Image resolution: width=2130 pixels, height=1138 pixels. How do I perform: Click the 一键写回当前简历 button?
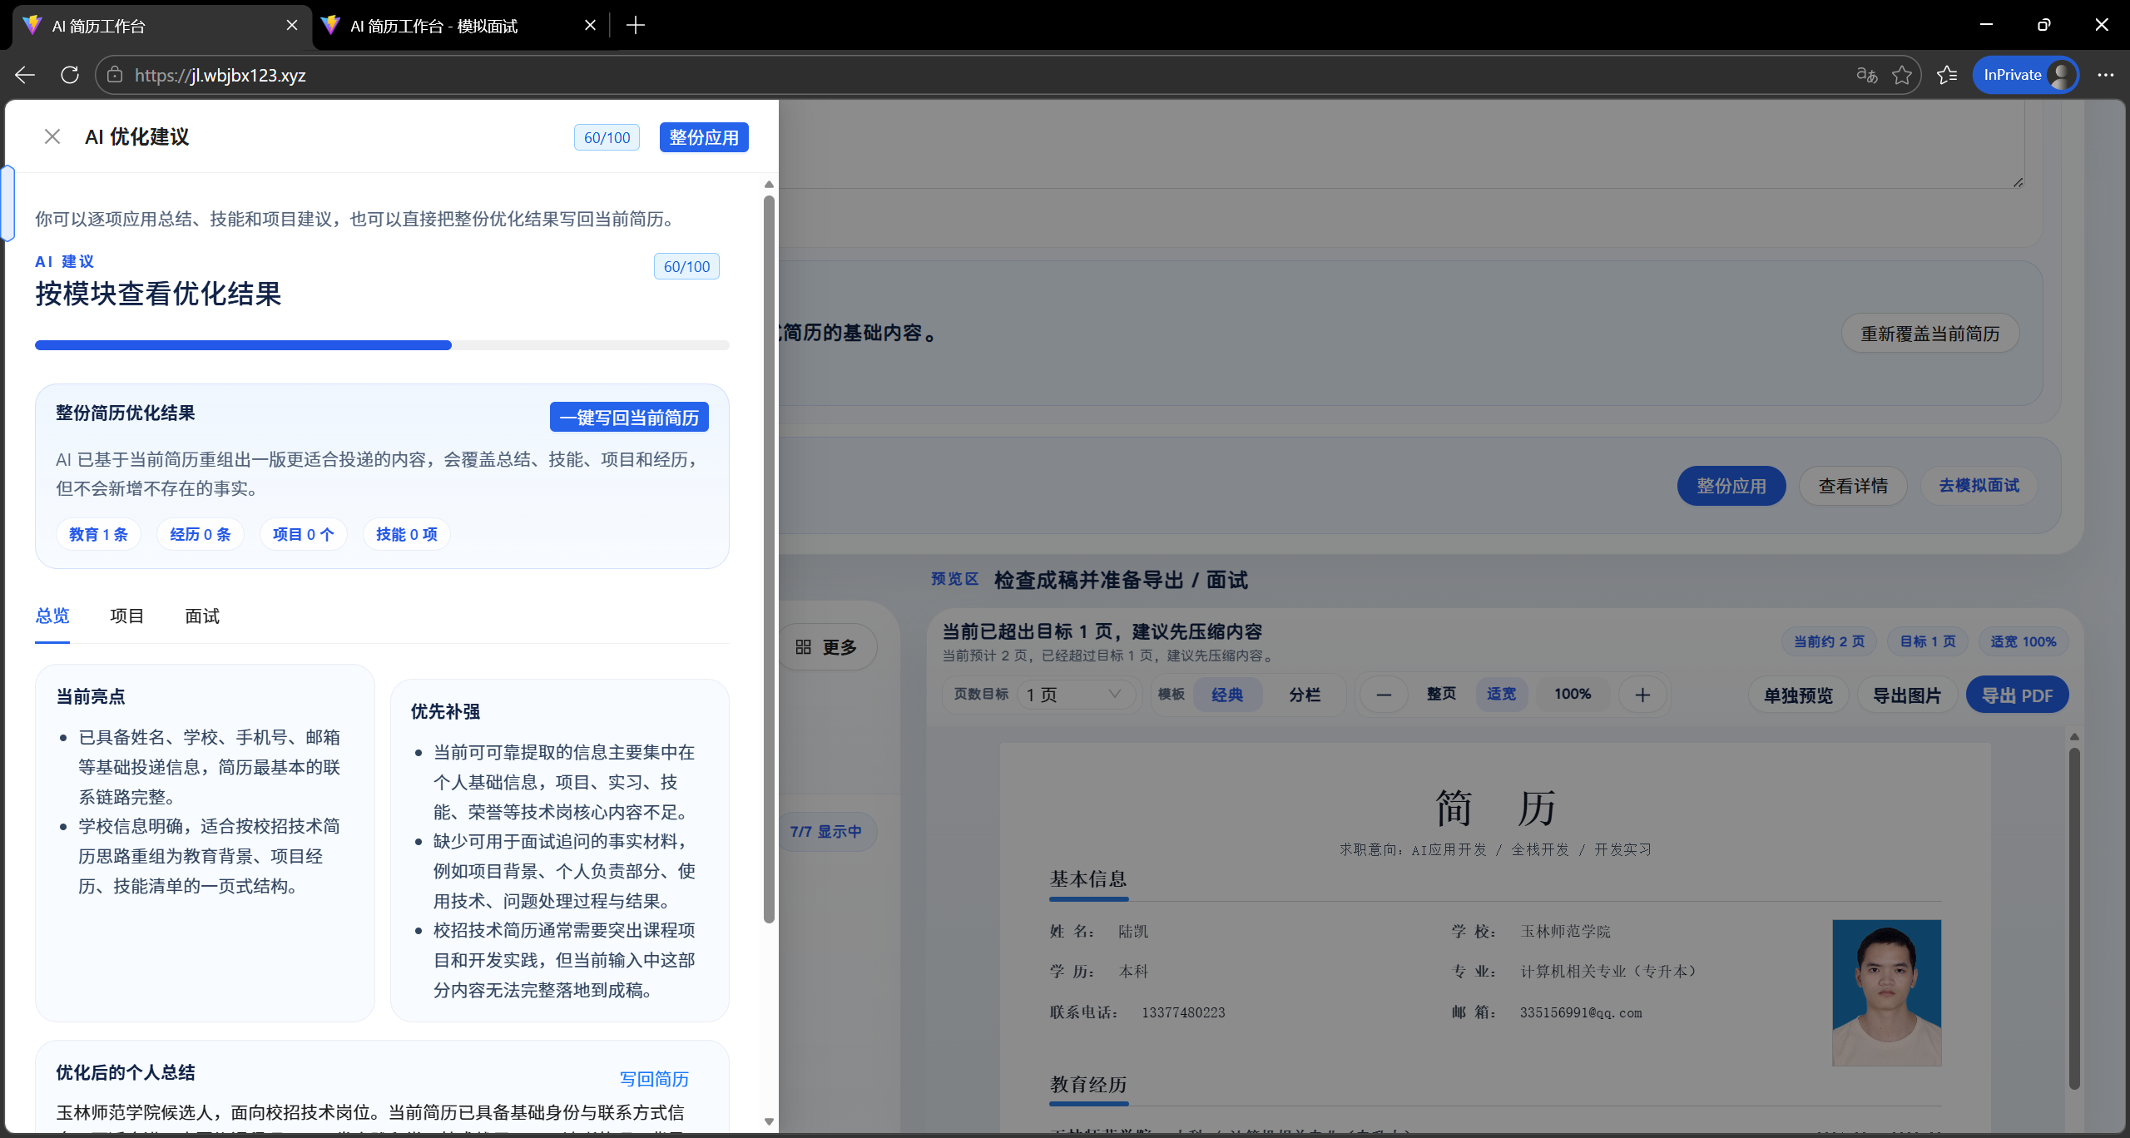628,417
